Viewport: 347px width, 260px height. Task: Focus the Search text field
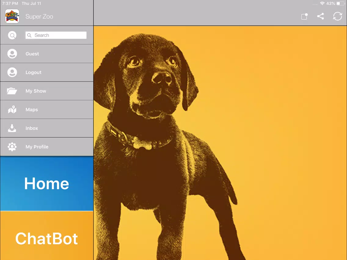56,35
